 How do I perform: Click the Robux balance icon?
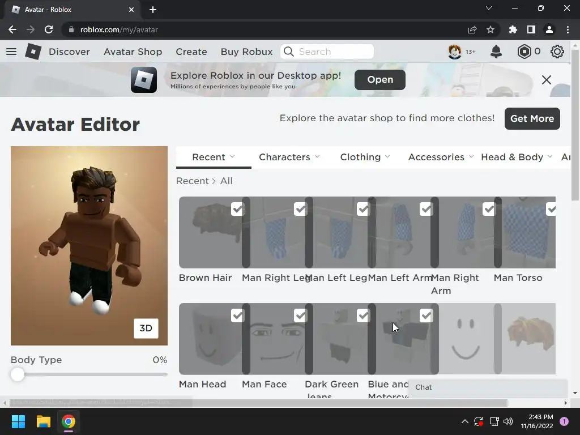[524, 52]
